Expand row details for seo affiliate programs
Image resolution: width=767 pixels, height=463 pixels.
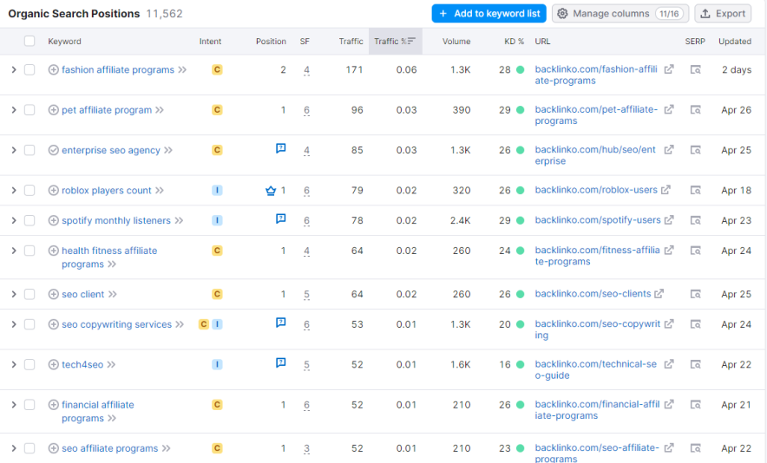[x=13, y=448]
